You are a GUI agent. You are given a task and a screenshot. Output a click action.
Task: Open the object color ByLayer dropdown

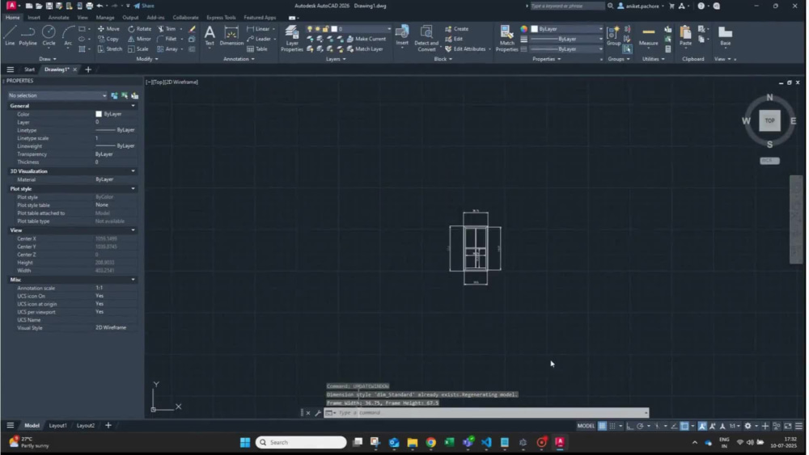[x=566, y=29]
